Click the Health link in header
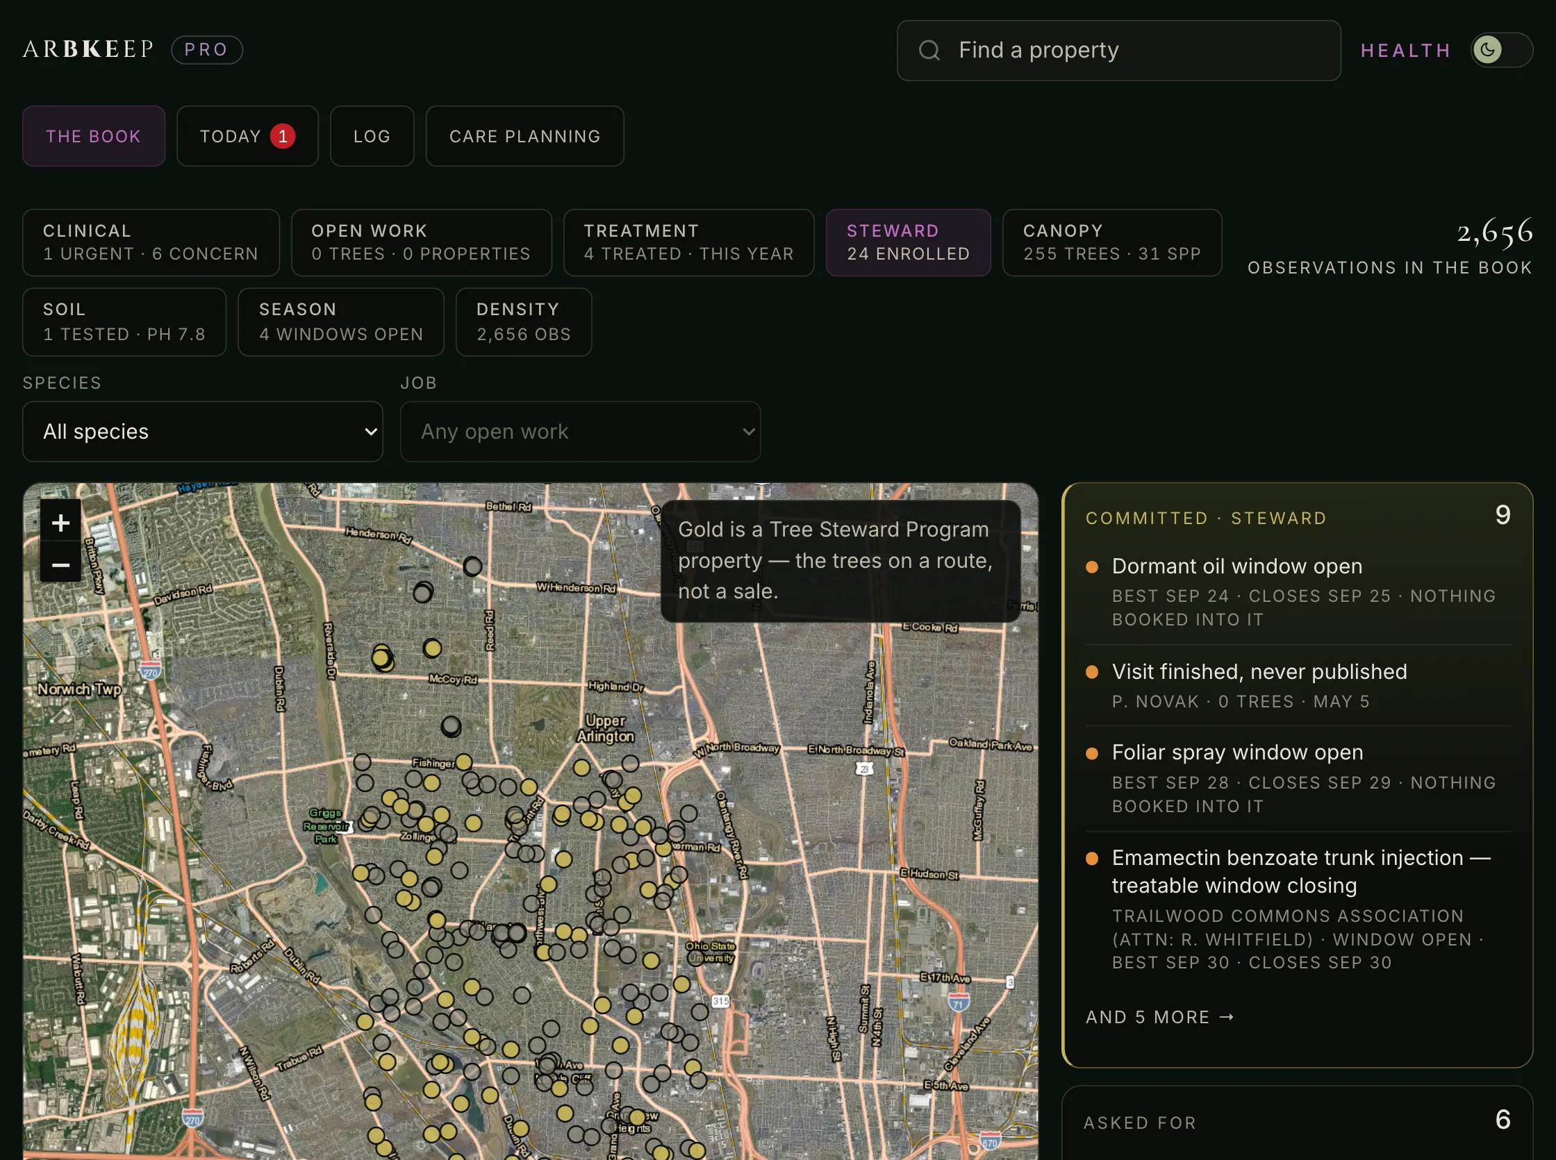Viewport: 1556px width, 1160px height. [x=1406, y=51]
